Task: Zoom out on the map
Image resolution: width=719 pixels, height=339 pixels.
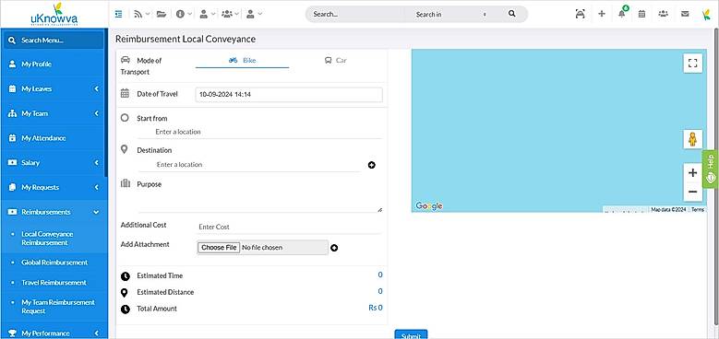Action: click(692, 192)
